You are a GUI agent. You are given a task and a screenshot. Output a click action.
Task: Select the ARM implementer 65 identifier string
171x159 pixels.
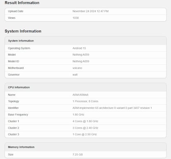(112, 108)
